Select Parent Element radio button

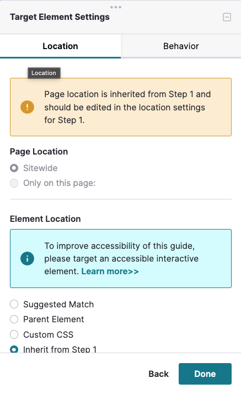coord(14,319)
